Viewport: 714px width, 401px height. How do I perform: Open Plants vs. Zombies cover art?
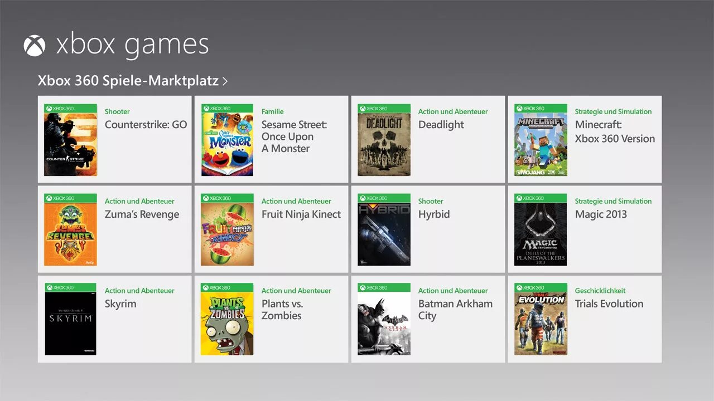point(227,319)
